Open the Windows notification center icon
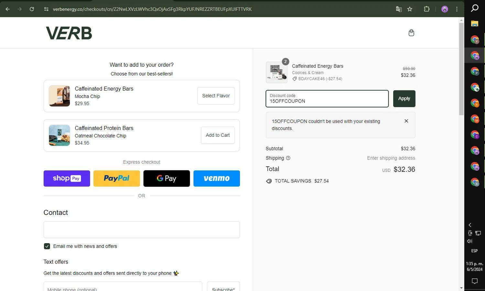 pos(475,281)
